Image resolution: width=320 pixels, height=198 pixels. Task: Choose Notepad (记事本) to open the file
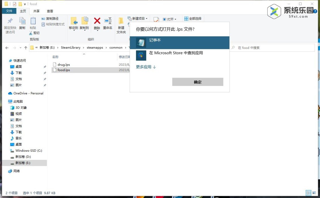[179, 43]
